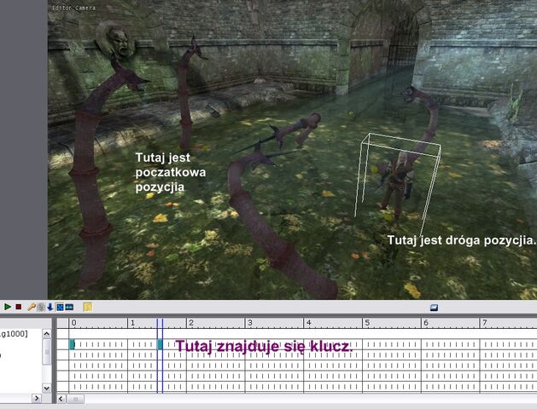The height and width of the screenshot is (409, 537).
Task: Click the timeline's left scroll arrow
Action: click(x=61, y=399)
